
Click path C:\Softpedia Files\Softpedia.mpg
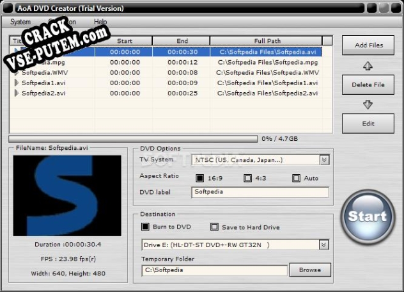pyautogui.click(x=268, y=62)
